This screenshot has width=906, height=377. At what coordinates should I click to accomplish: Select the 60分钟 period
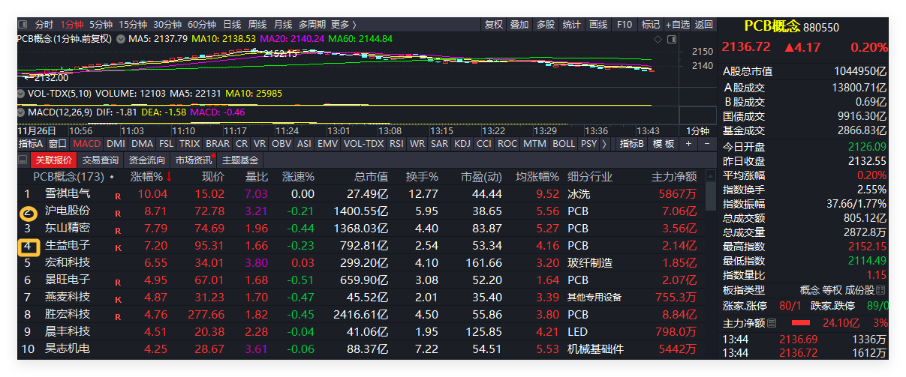click(202, 25)
